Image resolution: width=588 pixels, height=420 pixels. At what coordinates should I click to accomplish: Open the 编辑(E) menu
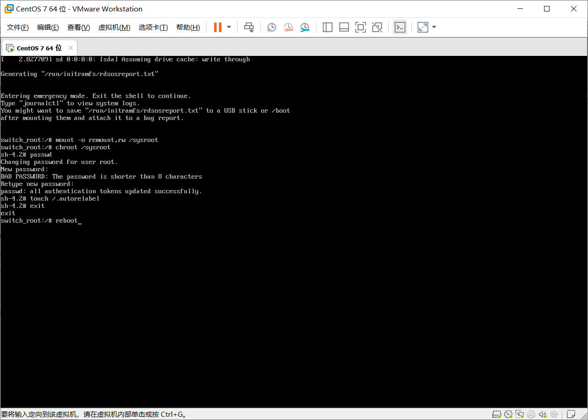pyautogui.click(x=48, y=27)
